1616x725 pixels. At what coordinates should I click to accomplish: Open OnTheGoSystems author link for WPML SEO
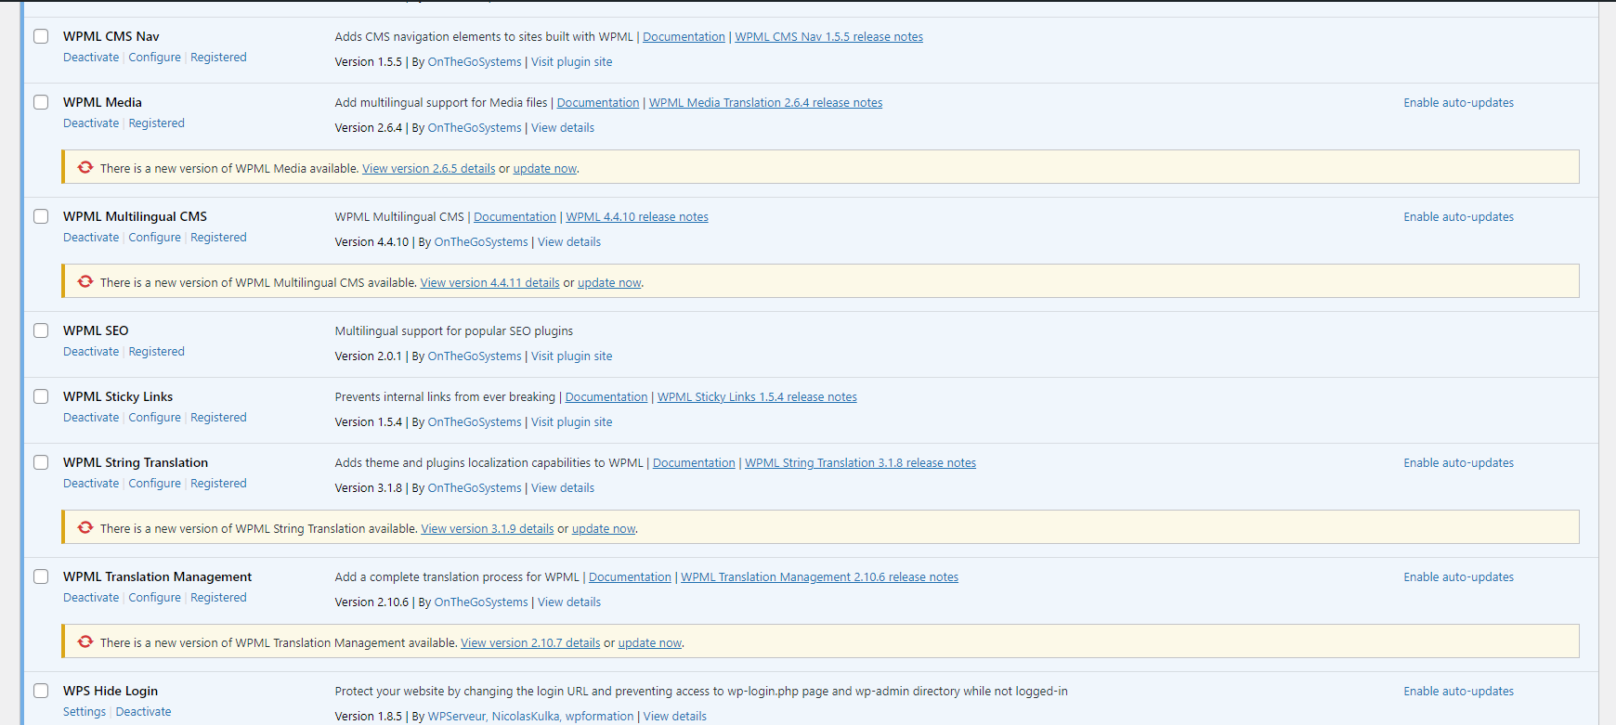pyautogui.click(x=475, y=356)
